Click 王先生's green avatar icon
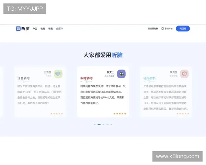Image resolution: width=206 pixels, height=165 pixels. 58,74
